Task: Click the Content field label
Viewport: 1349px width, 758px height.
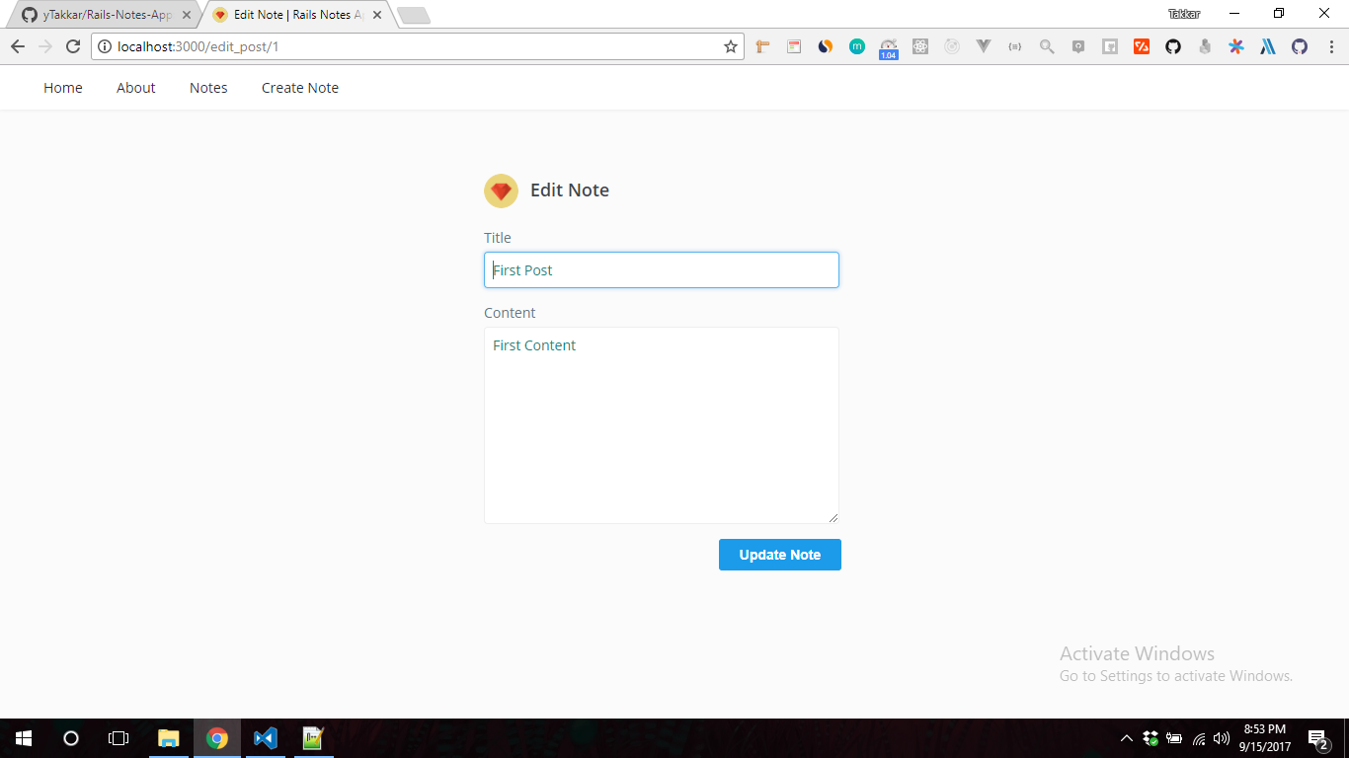Action: pyautogui.click(x=510, y=313)
